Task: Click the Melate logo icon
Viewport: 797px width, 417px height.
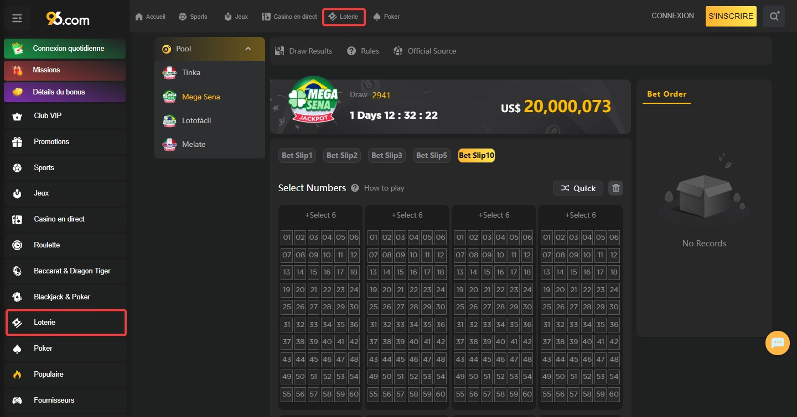Action: tap(169, 144)
